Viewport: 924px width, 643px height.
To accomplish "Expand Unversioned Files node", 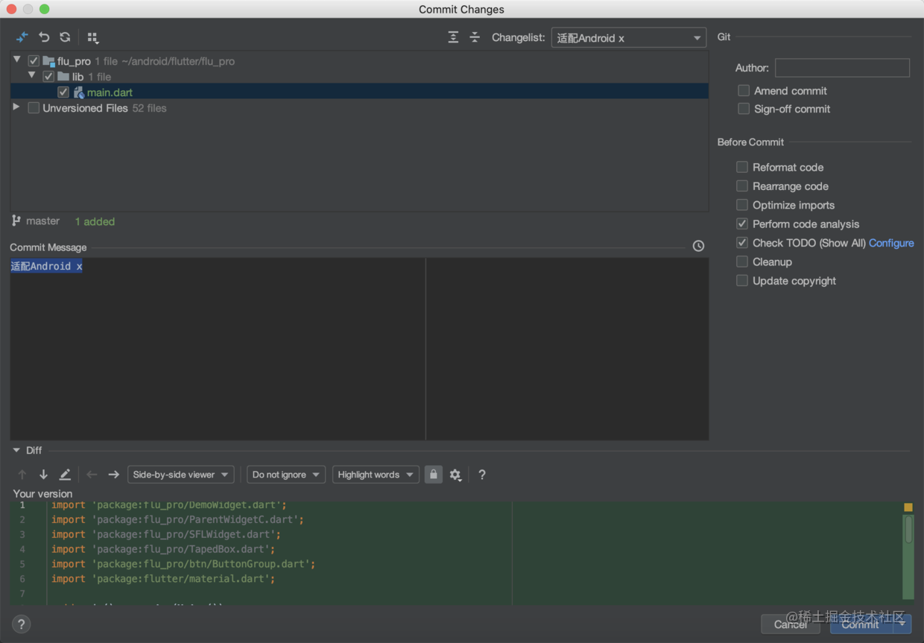I will point(16,107).
